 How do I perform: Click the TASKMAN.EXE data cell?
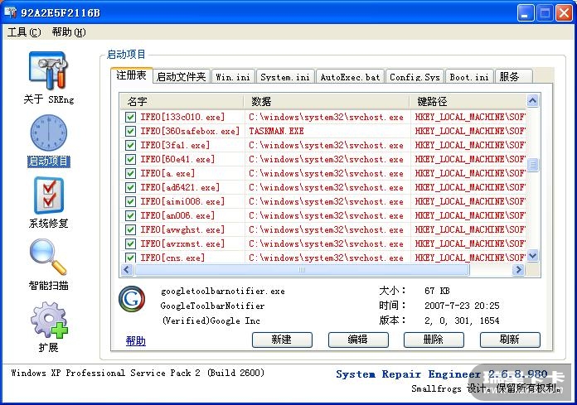pos(276,131)
